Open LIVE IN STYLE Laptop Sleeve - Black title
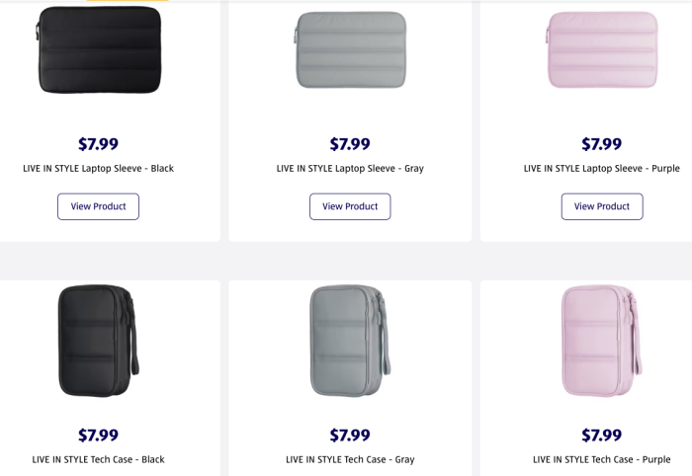 pos(98,168)
